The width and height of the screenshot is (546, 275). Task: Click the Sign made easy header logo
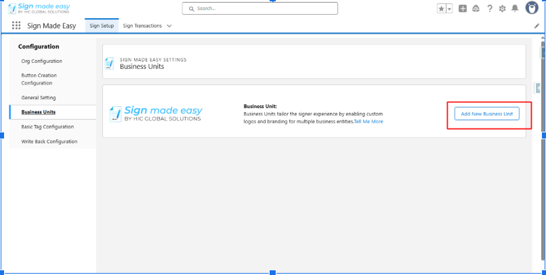[39, 8]
